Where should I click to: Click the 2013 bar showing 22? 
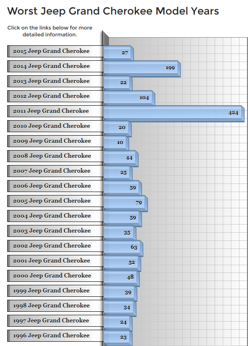click(x=118, y=83)
